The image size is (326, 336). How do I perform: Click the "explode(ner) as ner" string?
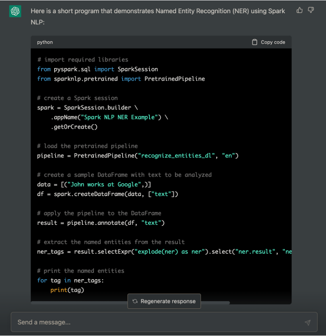click(x=168, y=252)
